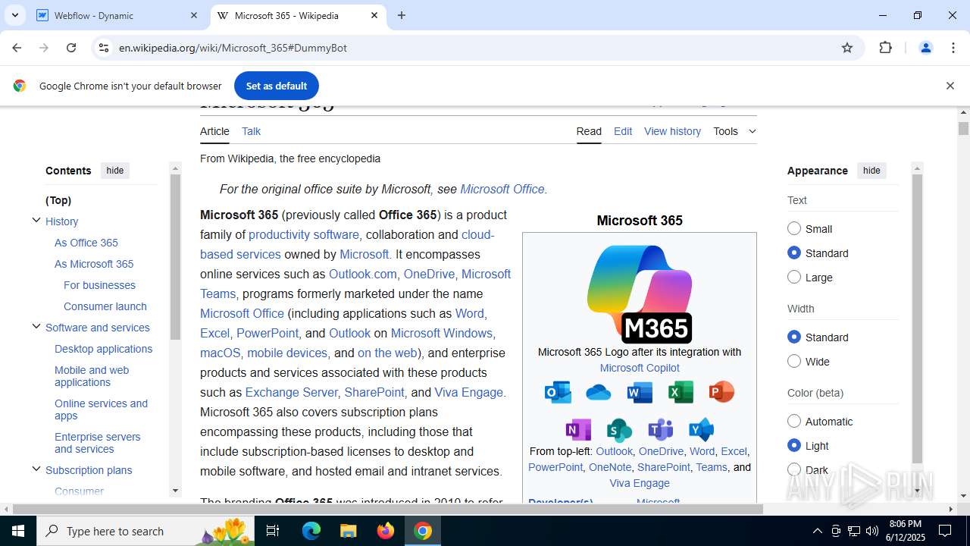Open the Windows Start menu

point(18,531)
